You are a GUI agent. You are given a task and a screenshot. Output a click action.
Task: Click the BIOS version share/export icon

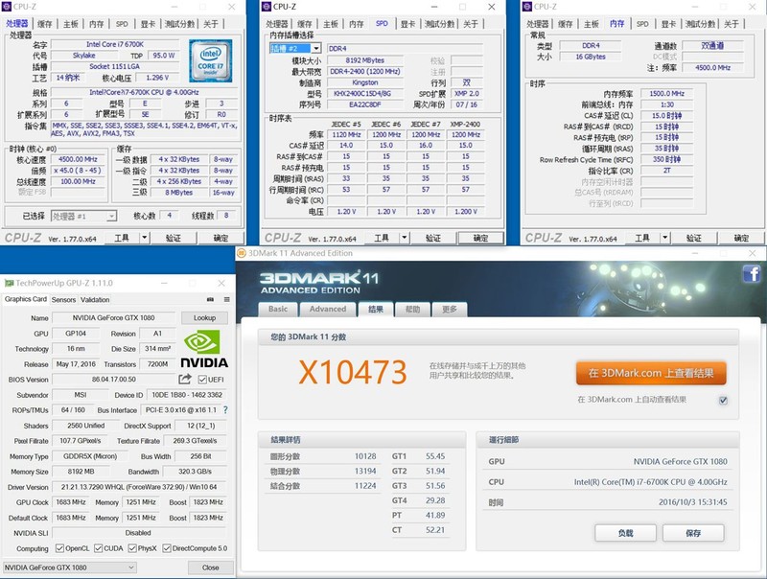tap(185, 379)
